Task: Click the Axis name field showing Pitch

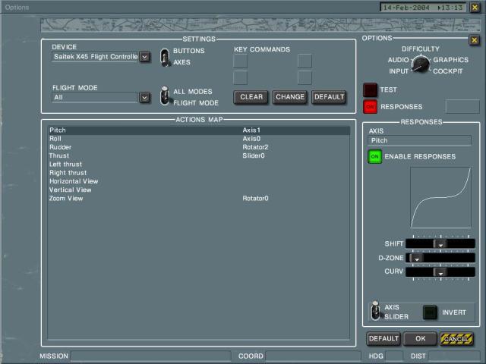Action: click(419, 140)
